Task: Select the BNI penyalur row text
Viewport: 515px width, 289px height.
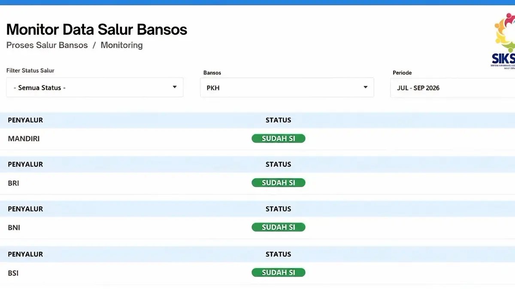Action: [x=14, y=228]
